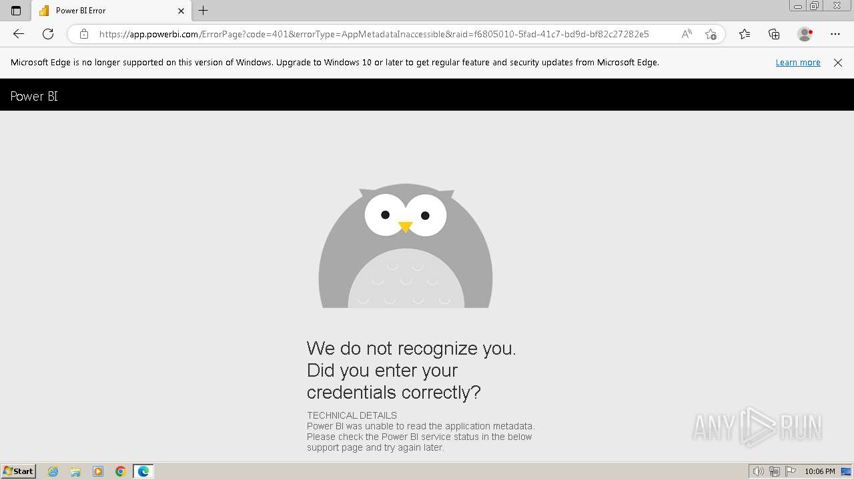This screenshot has height=480, width=854.
Task: Click 'Power BI was unable to read' text
Action: 420,426
